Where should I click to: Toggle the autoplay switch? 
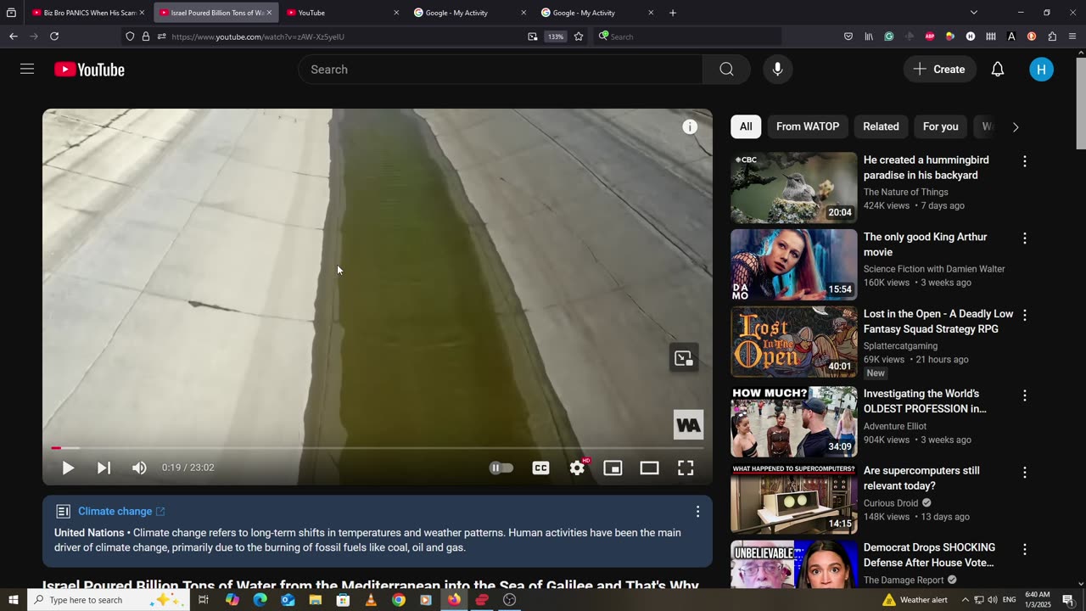(501, 468)
